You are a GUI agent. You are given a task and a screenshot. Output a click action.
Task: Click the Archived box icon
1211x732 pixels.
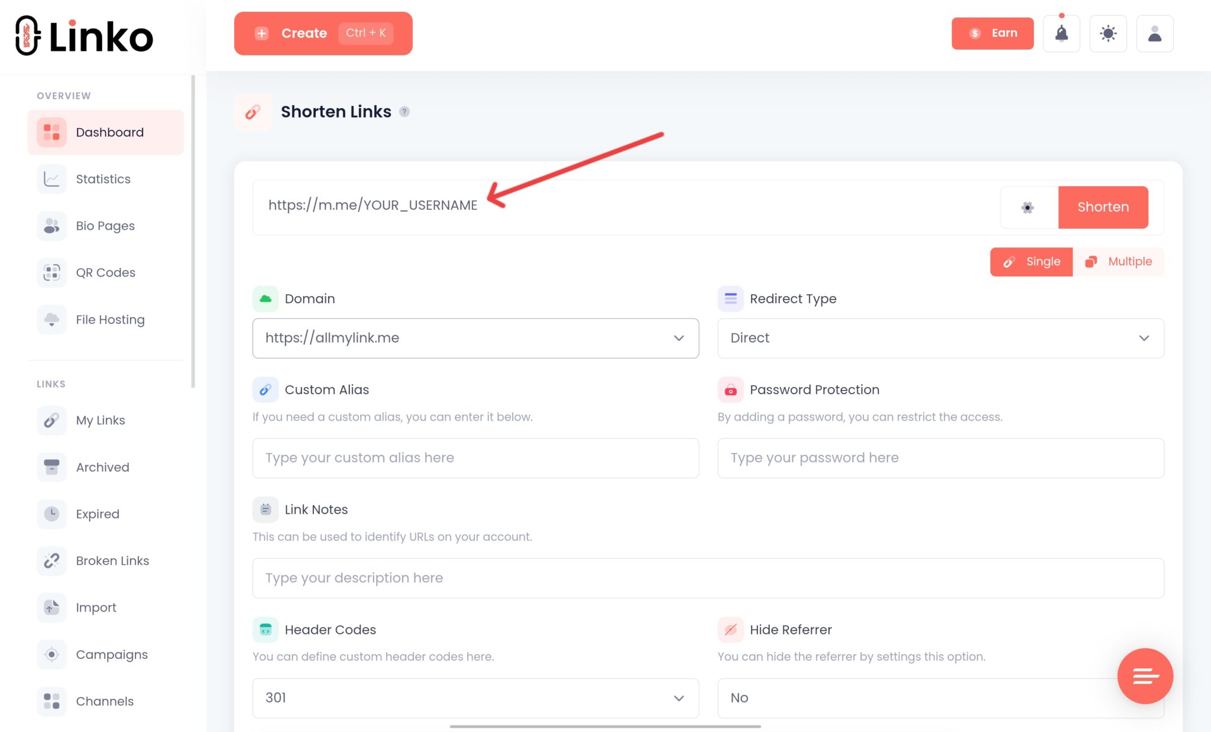point(51,467)
